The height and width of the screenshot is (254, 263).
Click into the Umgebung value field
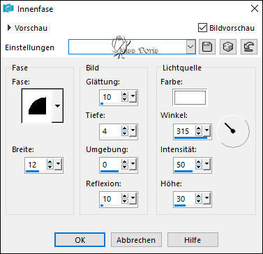[111, 165]
